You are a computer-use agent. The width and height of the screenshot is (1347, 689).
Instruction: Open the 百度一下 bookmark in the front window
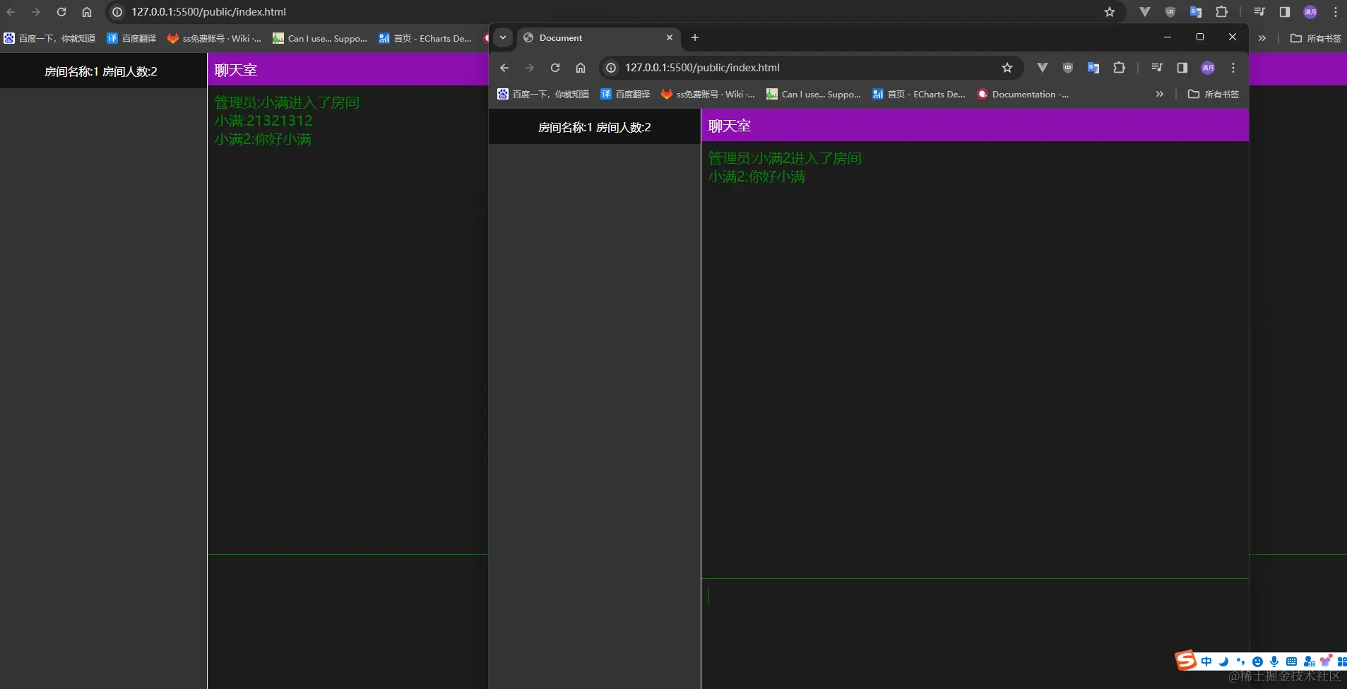(x=543, y=94)
